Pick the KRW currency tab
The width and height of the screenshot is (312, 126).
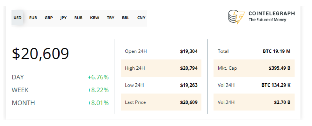coord(95,18)
